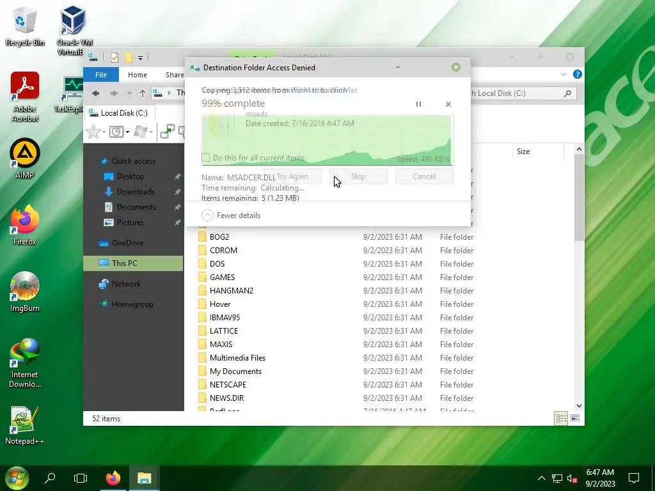Select OneDrive in the navigation pane
The height and width of the screenshot is (491, 655).
coord(127,242)
